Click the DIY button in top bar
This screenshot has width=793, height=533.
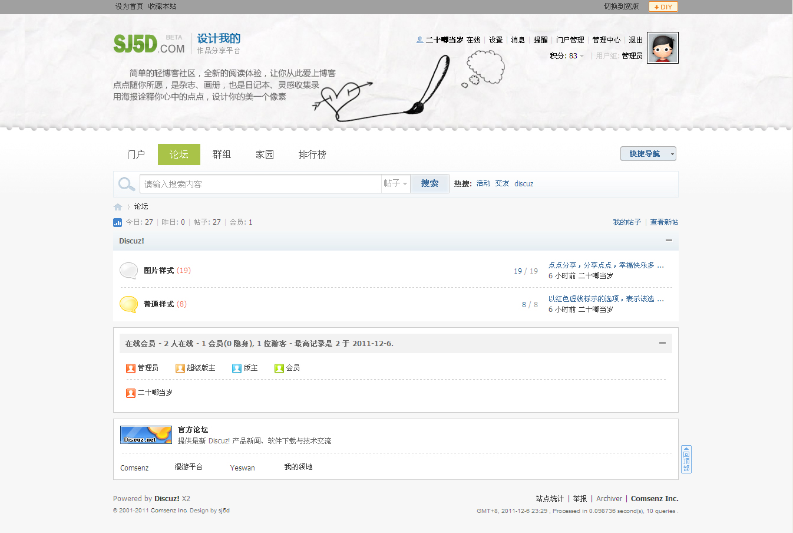[663, 6]
